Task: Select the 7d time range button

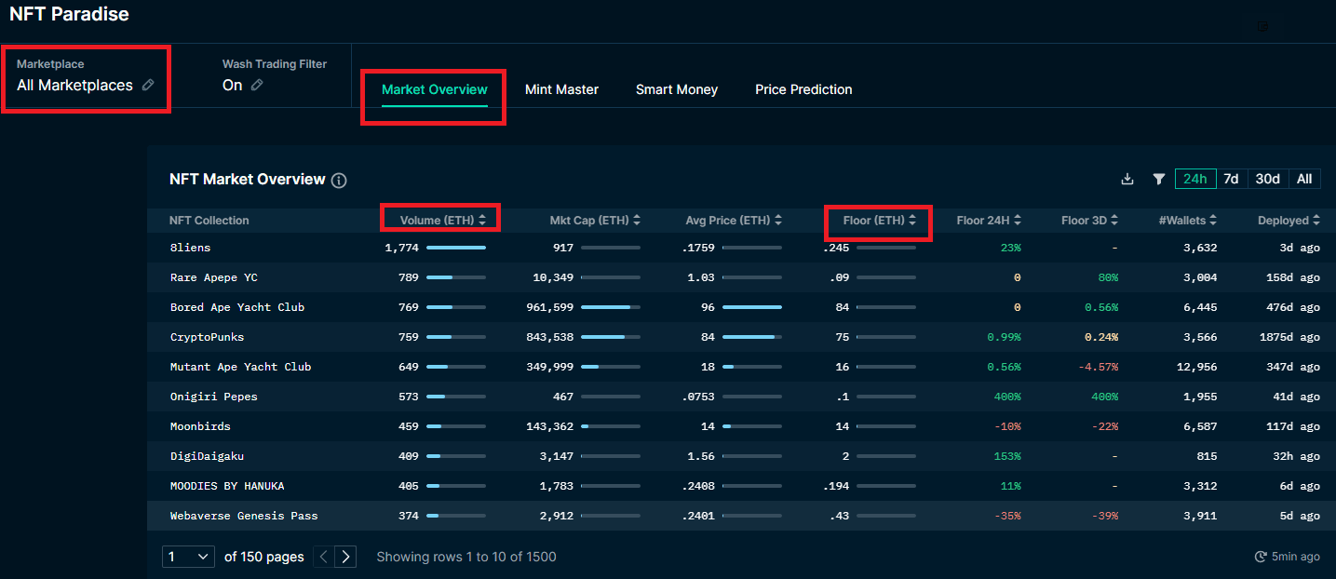Action: pos(1230,178)
